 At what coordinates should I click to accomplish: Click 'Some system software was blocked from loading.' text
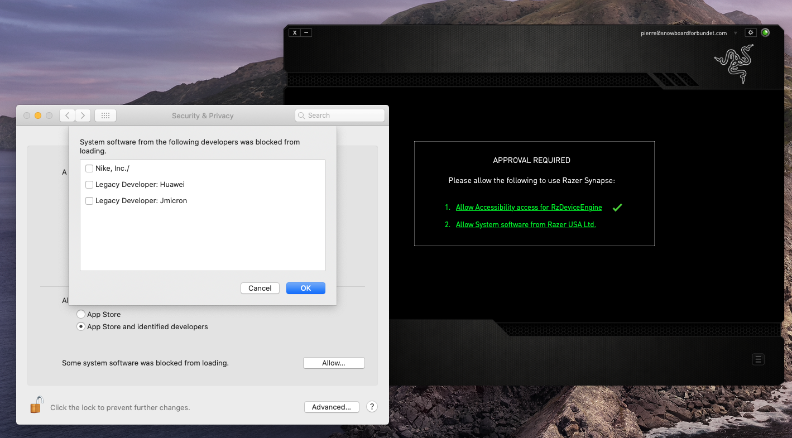pyautogui.click(x=145, y=363)
